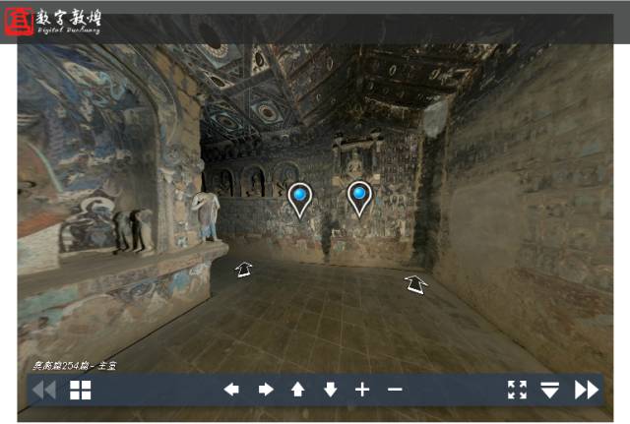Click the right blue hotspot pin
This screenshot has width=630, height=424.
(360, 197)
